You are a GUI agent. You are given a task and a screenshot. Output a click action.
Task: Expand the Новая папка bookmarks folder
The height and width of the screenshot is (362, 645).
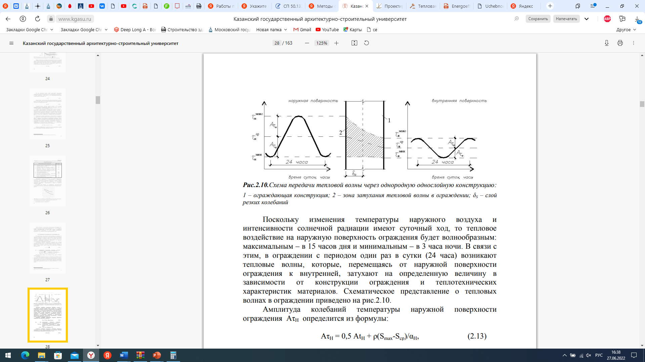point(271,29)
